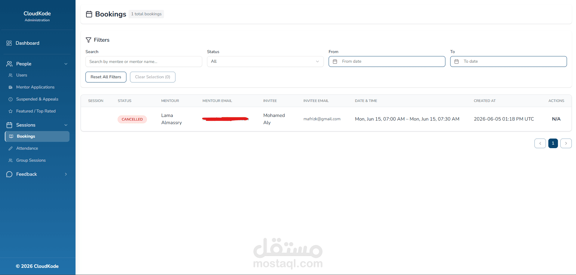Click the ACTIONS column header
Screen dimensions: 576x275
tap(556, 101)
